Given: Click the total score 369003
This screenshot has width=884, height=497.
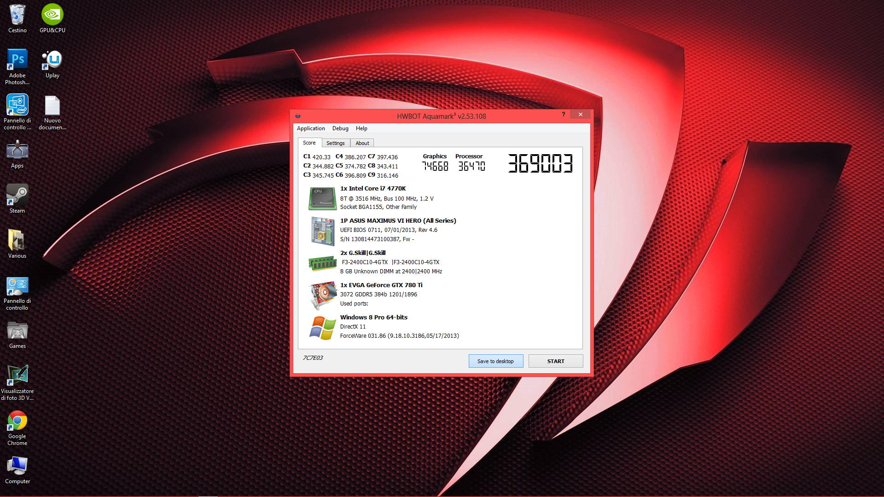Looking at the screenshot, I should tap(541, 164).
